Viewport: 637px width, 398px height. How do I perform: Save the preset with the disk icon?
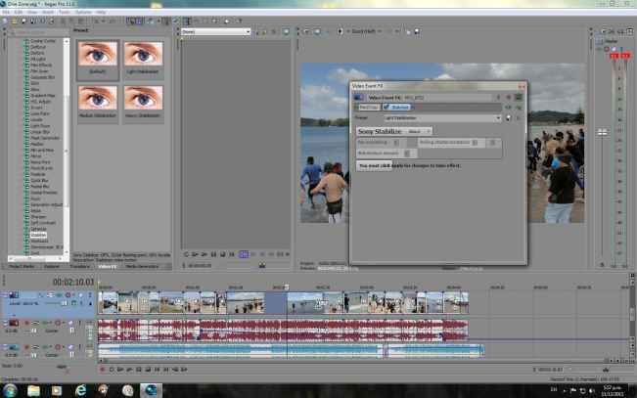pos(508,117)
